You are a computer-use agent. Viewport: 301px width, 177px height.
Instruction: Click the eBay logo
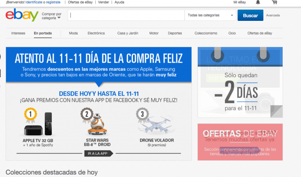22,15
